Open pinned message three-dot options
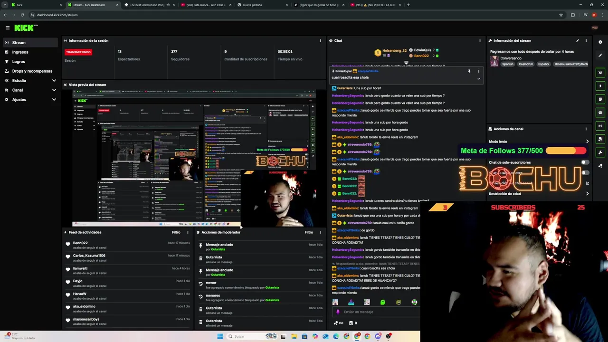The height and width of the screenshot is (342, 608). point(478,71)
